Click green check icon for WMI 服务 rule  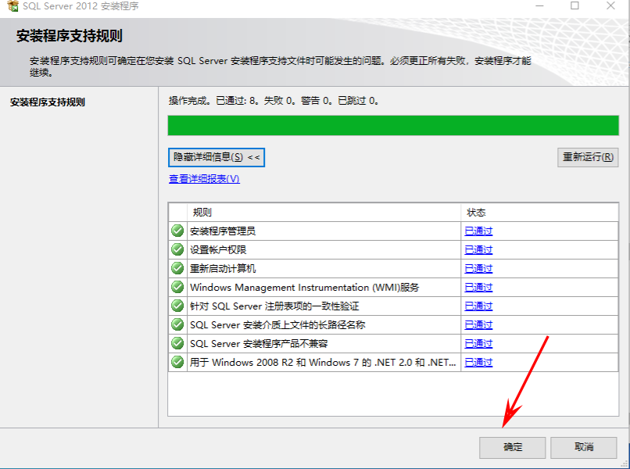pyautogui.click(x=177, y=287)
